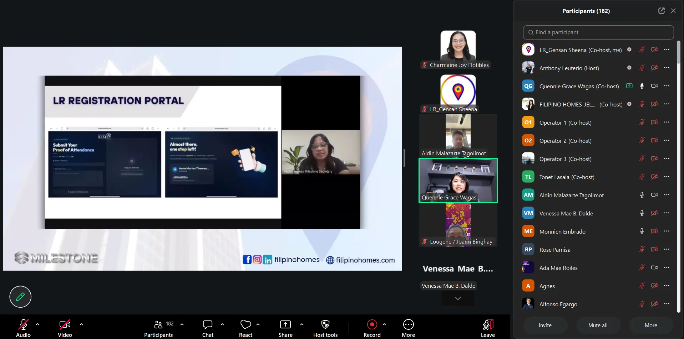
Task: Select Lougene / Joann Binghay video thumbnail
Action: point(458,225)
